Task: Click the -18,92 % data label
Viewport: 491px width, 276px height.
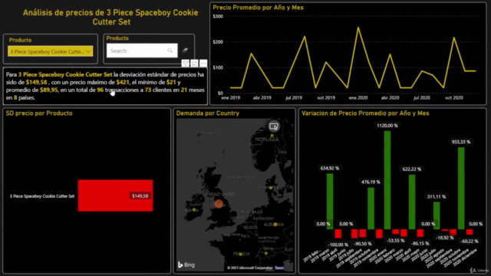Action: tap(445, 238)
